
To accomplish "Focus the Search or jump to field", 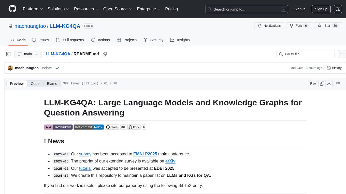I will click(247, 9).
